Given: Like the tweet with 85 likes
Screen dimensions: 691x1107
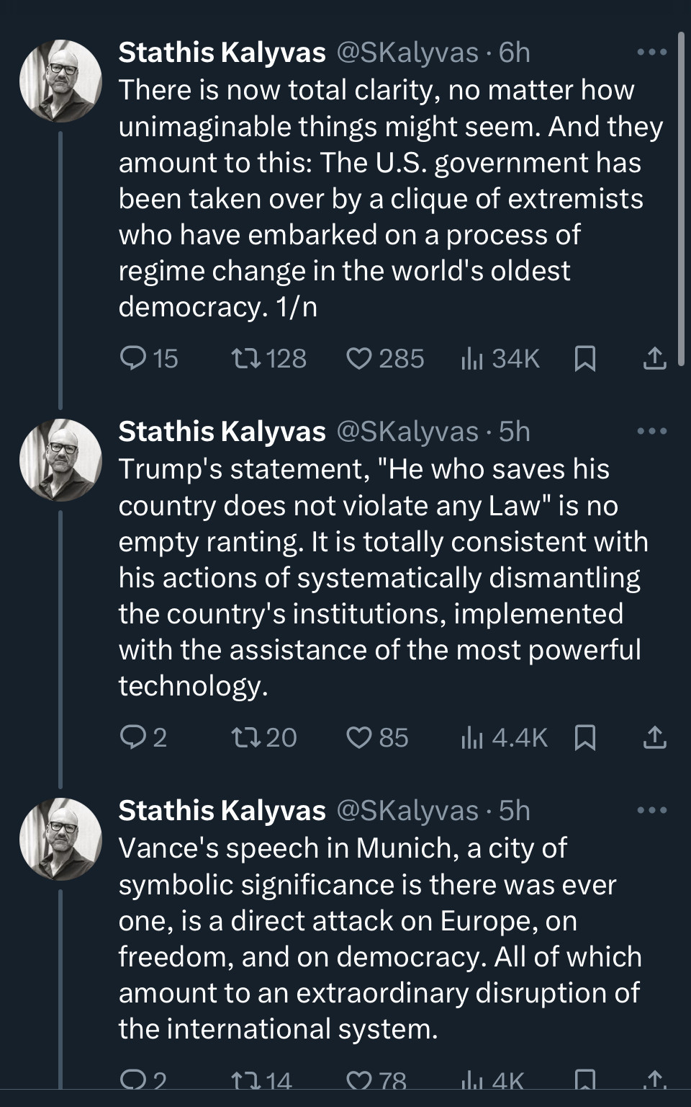Looking at the screenshot, I should click(x=358, y=737).
